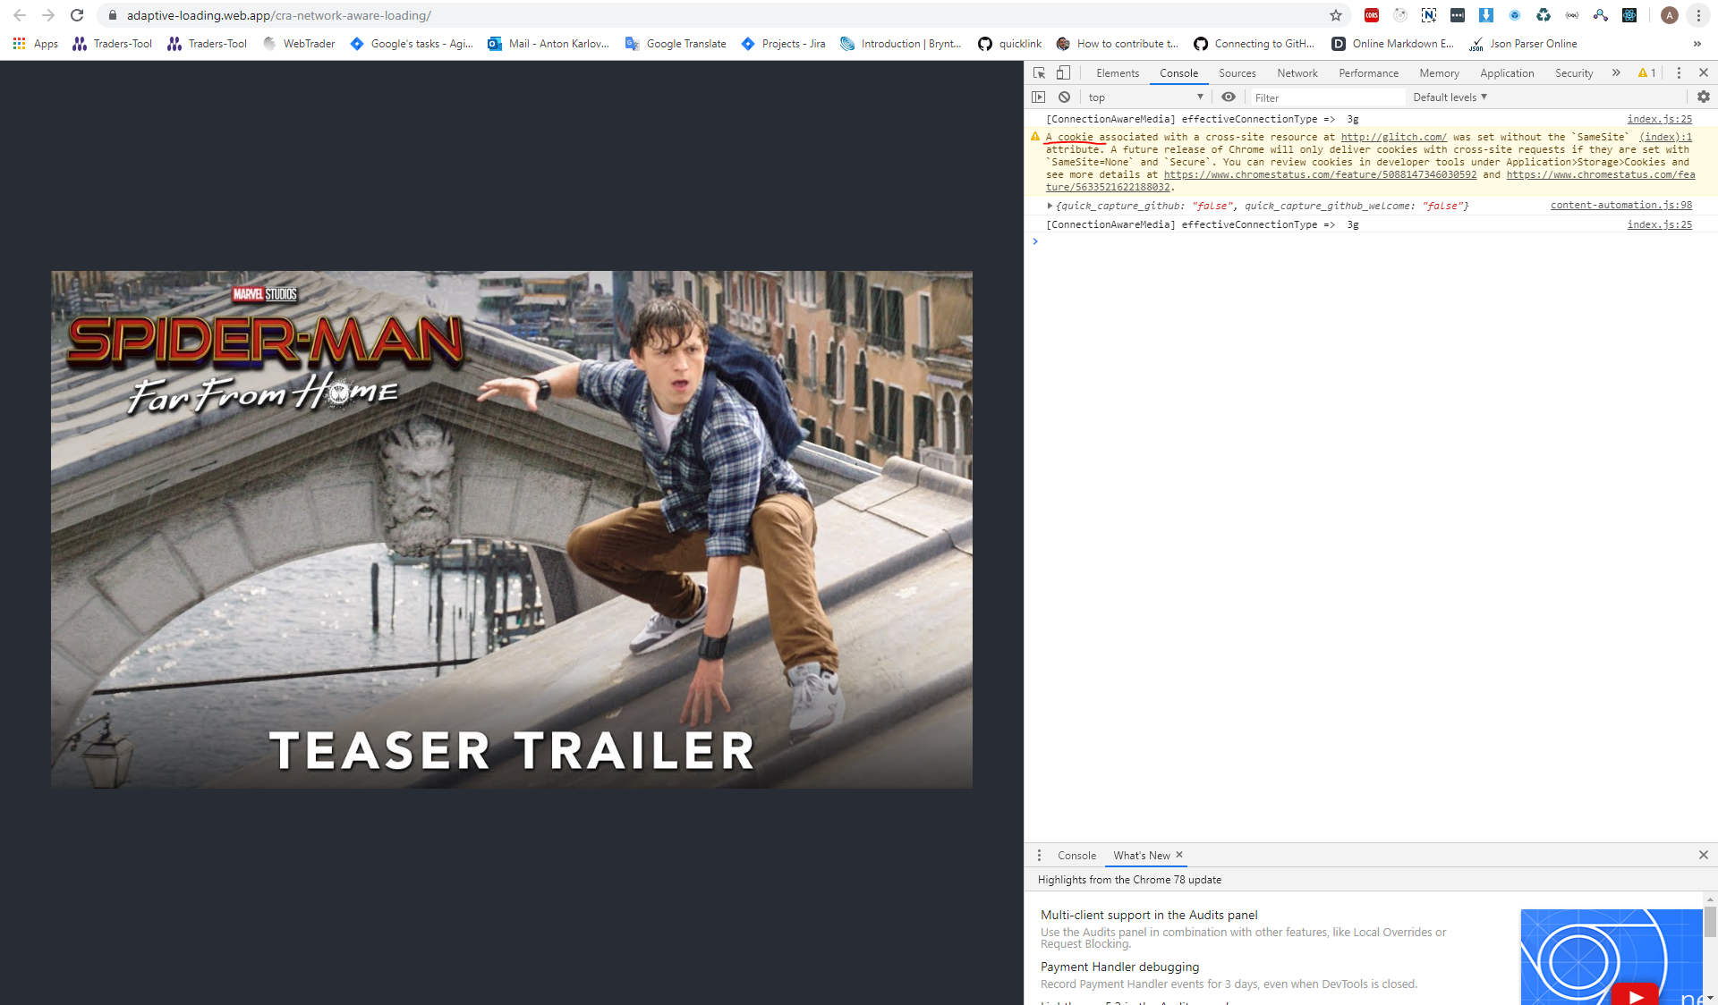This screenshot has height=1005, width=1718.
Task: Open console settings gear icon
Action: (x=1703, y=97)
